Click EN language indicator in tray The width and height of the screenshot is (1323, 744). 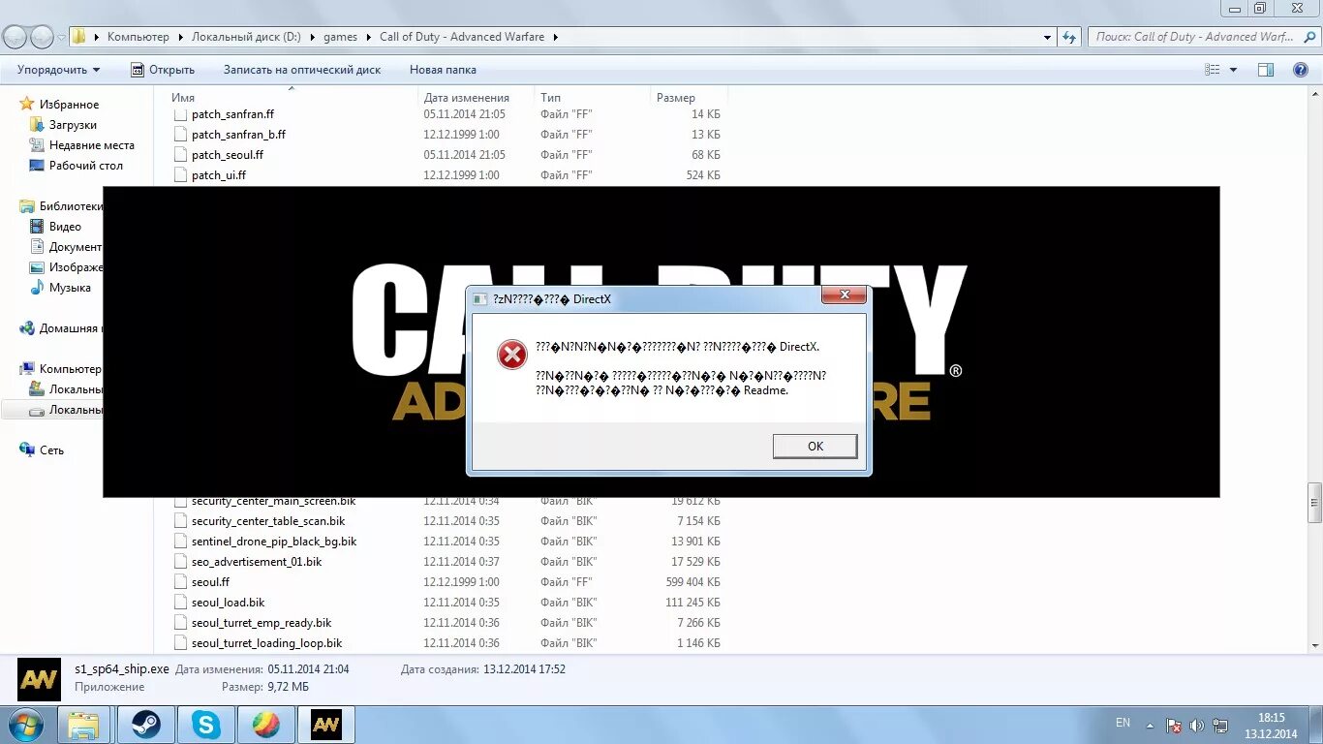pyautogui.click(x=1123, y=723)
